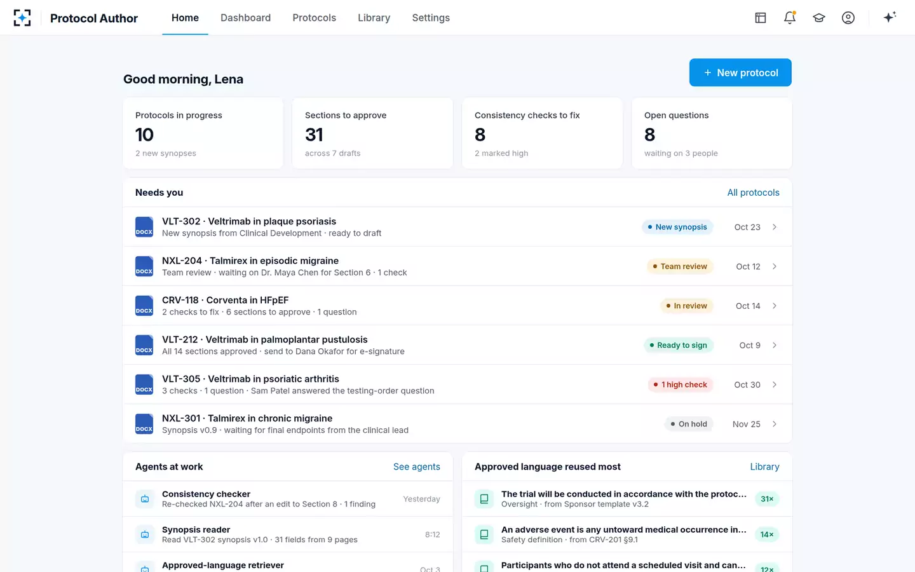Screen dimensions: 915x572
Task: Click the Consistency checker agent icon
Action: click(x=145, y=499)
